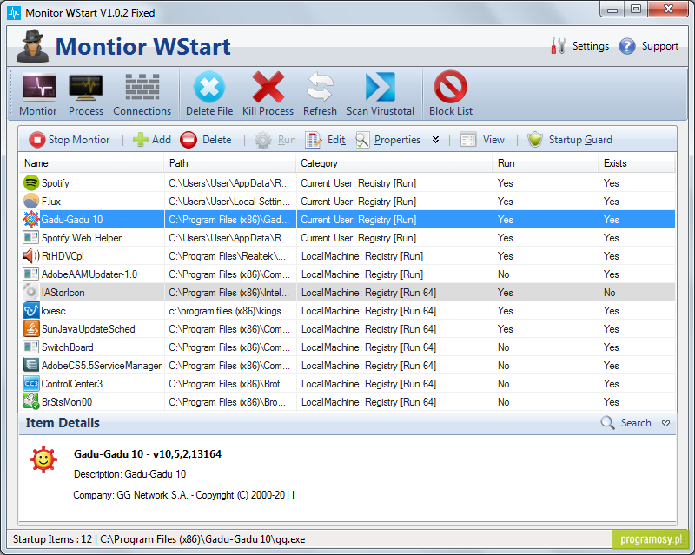Delete the selected startup entry
This screenshot has height=555, width=695.
point(206,140)
